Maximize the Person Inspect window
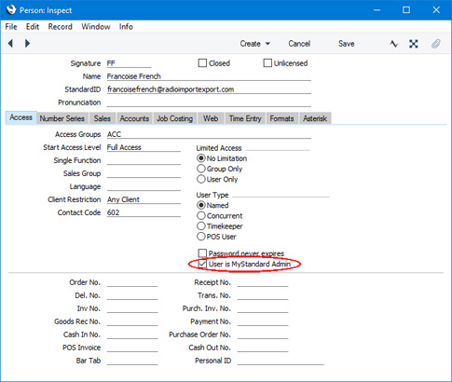 click(x=406, y=10)
